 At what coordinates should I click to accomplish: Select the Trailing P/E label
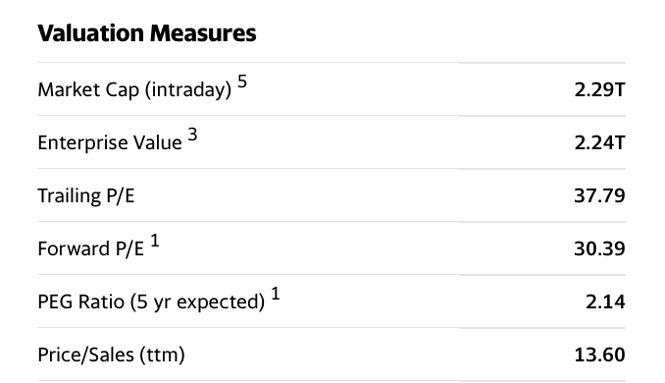pos(86,195)
